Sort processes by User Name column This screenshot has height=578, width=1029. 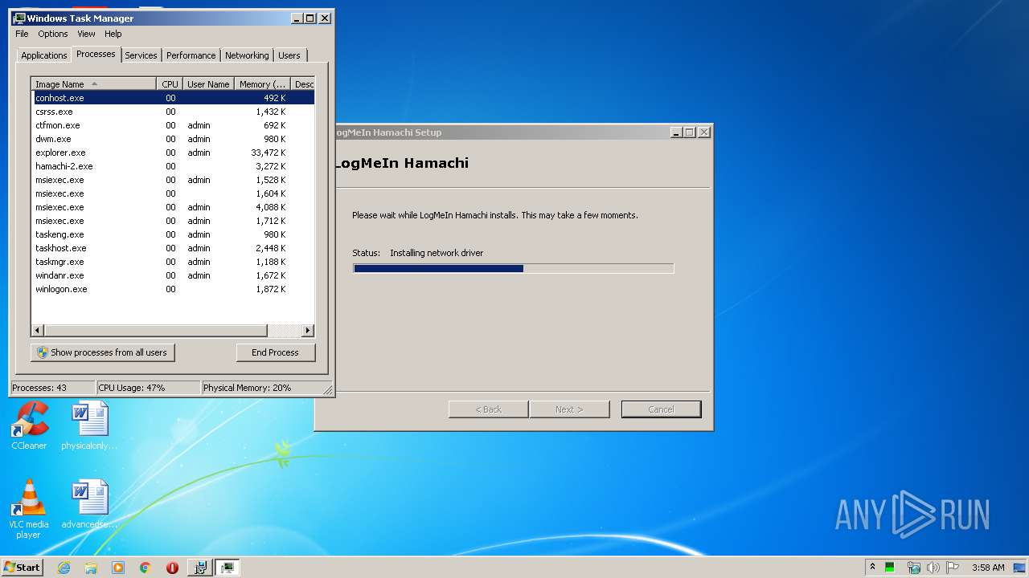point(208,84)
